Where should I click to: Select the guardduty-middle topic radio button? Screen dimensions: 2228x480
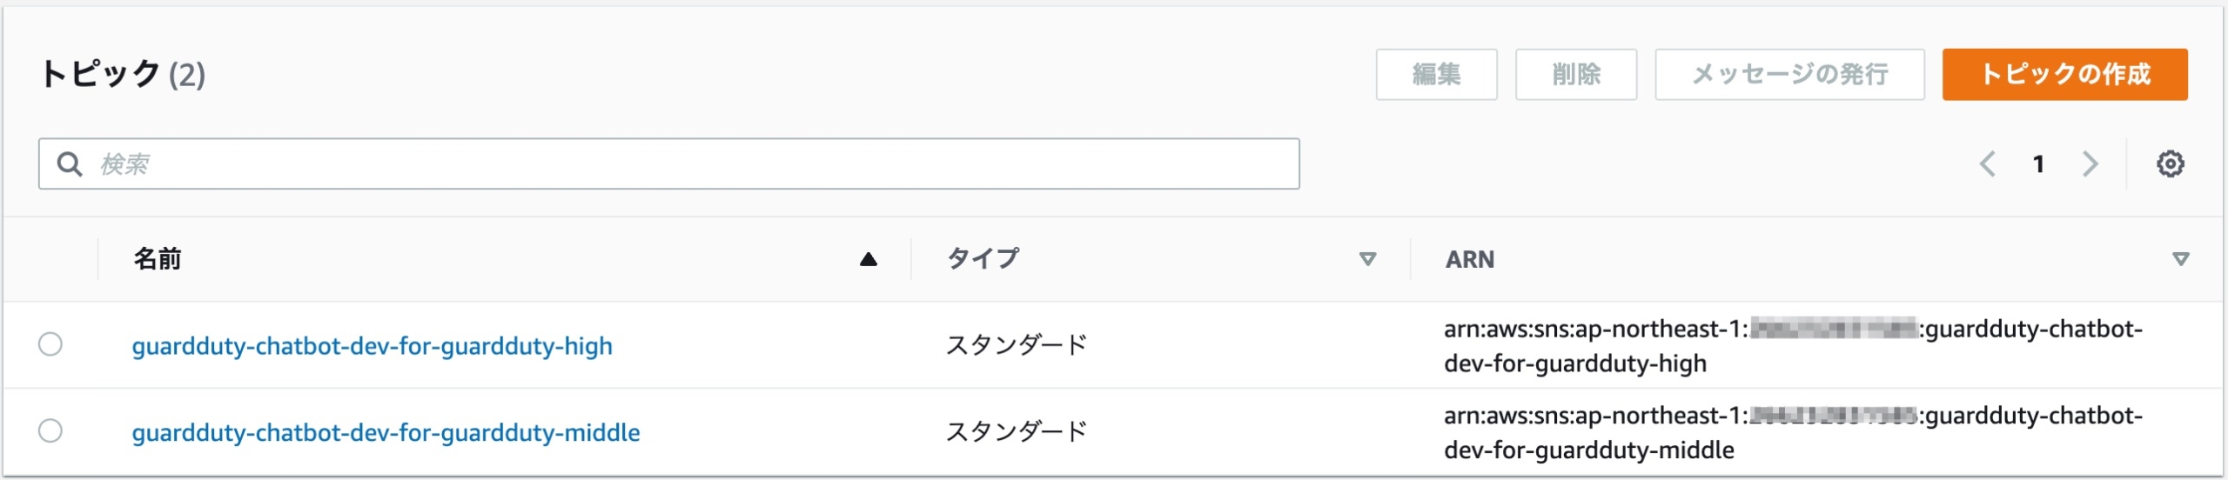click(50, 430)
